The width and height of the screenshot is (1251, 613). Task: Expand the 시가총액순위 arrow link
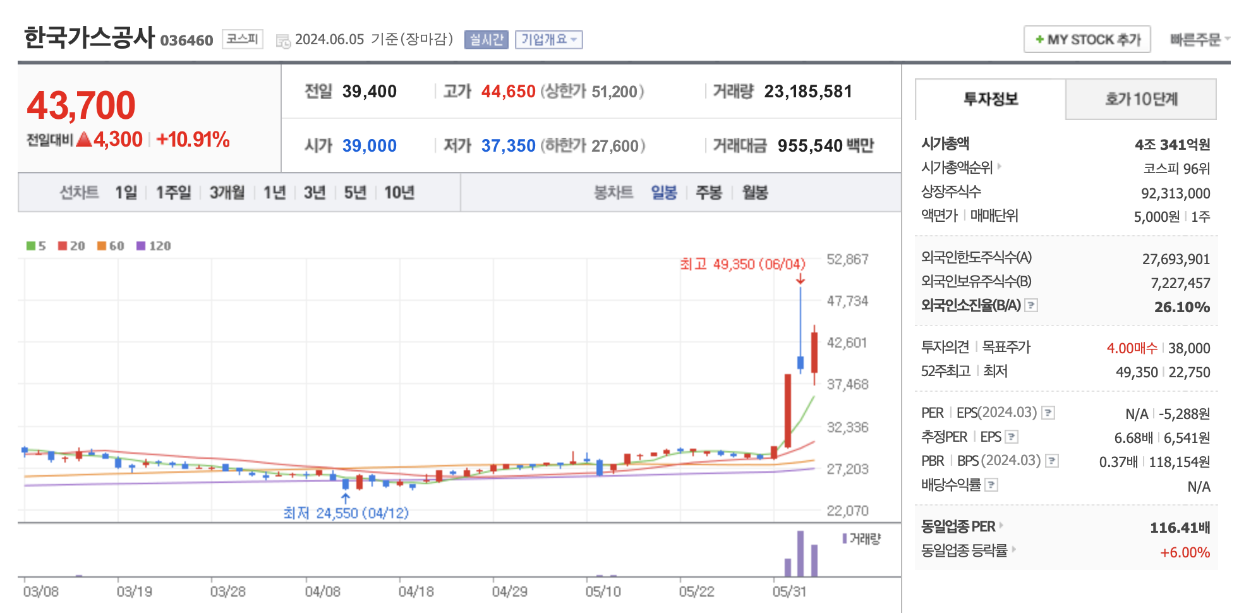1000,167
